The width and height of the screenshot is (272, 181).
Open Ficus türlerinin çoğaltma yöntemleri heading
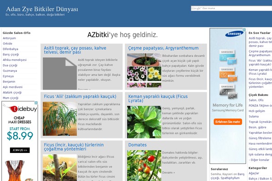click(x=74, y=147)
